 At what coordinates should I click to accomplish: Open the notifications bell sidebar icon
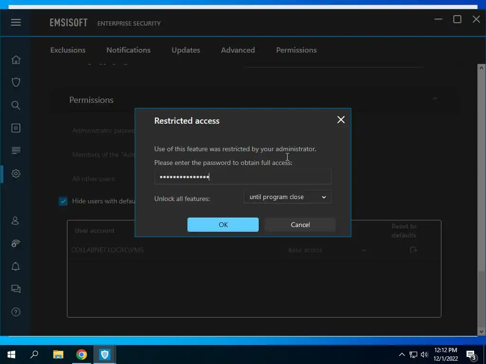[x=16, y=266]
